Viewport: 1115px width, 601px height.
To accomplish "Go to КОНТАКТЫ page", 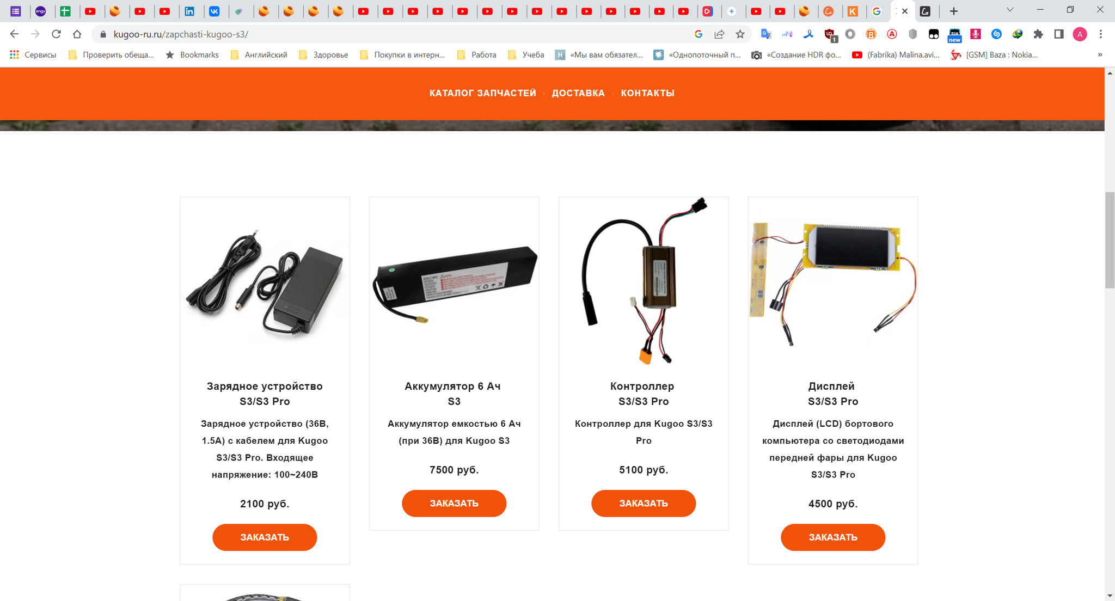I will (647, 93).
